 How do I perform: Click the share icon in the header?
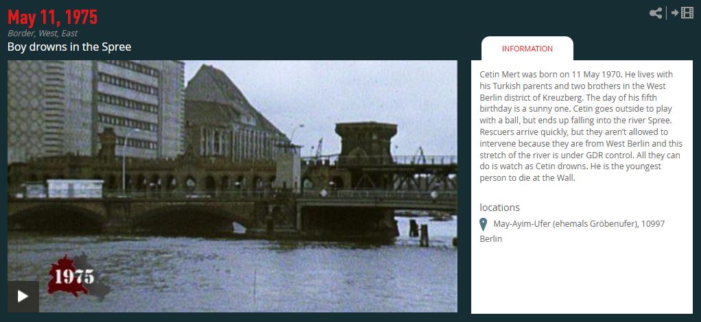point(656,13)
